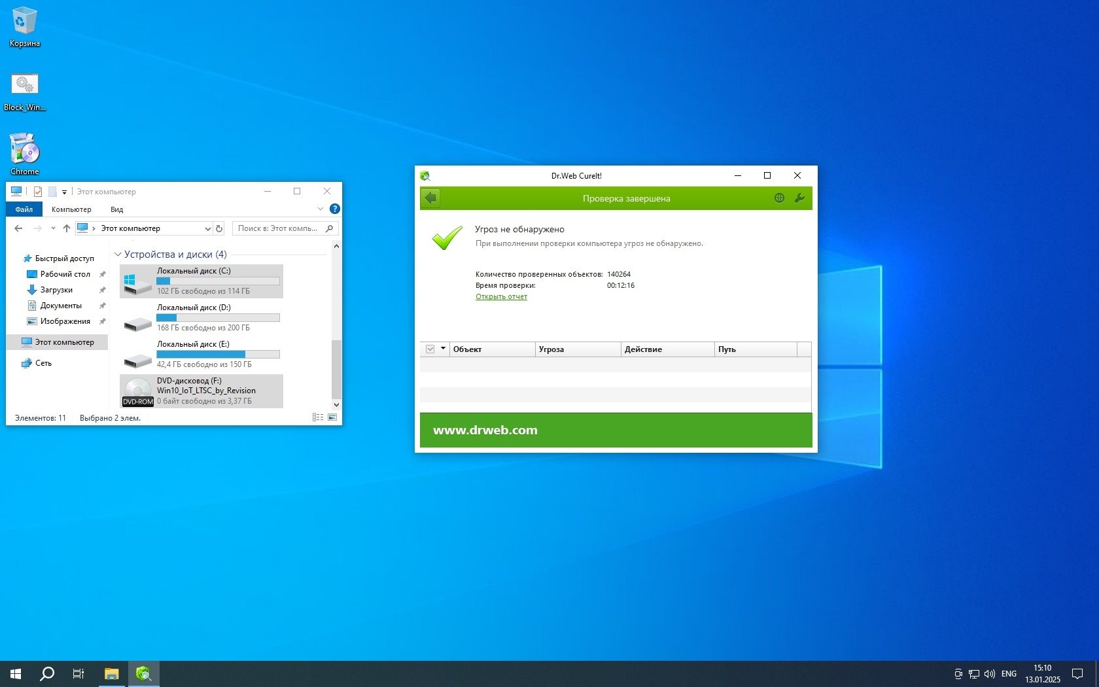Viewport: 1099px width, 687px height.
Task: Switch to large icons view in Explorer
Action: [x=332, y=417]
